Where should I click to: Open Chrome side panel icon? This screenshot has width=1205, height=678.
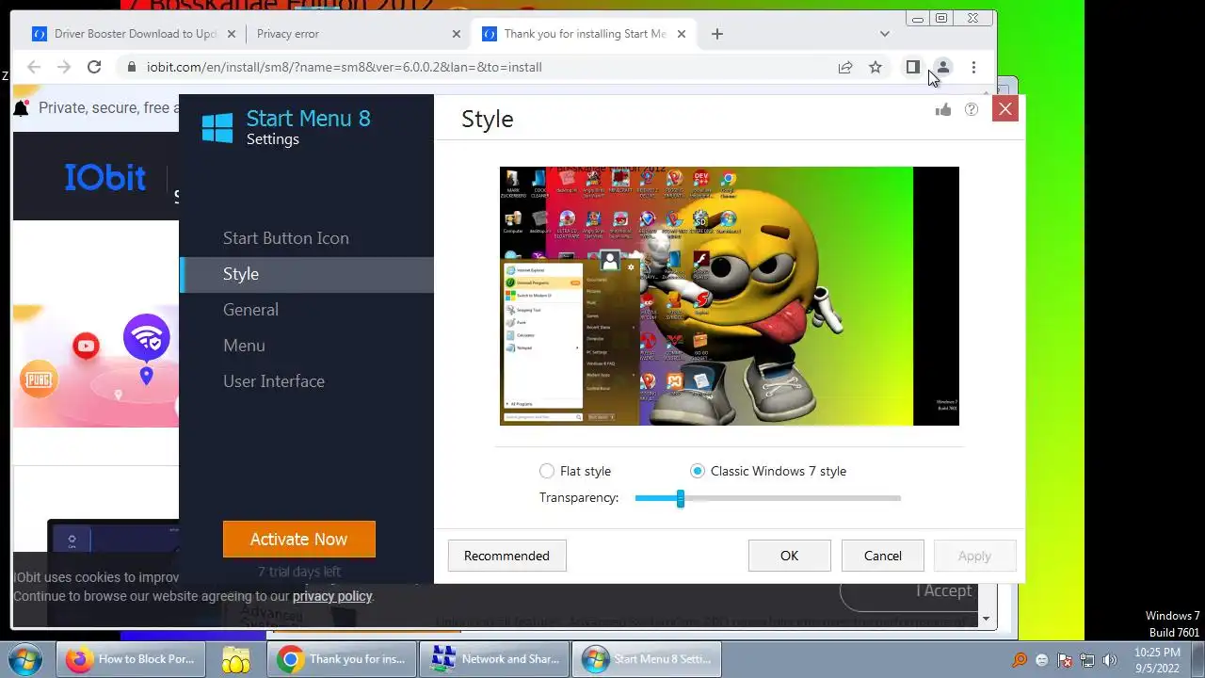[912, 67]
